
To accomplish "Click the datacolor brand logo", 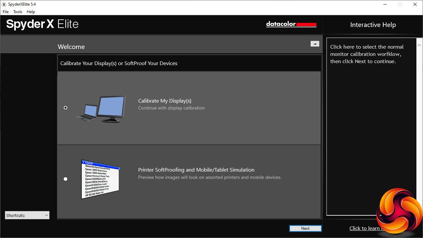I will (291, 24).
